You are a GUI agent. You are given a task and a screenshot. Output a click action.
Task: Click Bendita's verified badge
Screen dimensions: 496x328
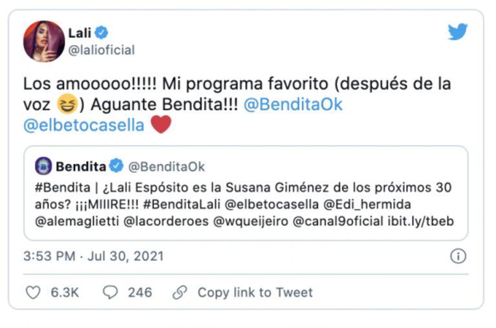click(116, 167)
